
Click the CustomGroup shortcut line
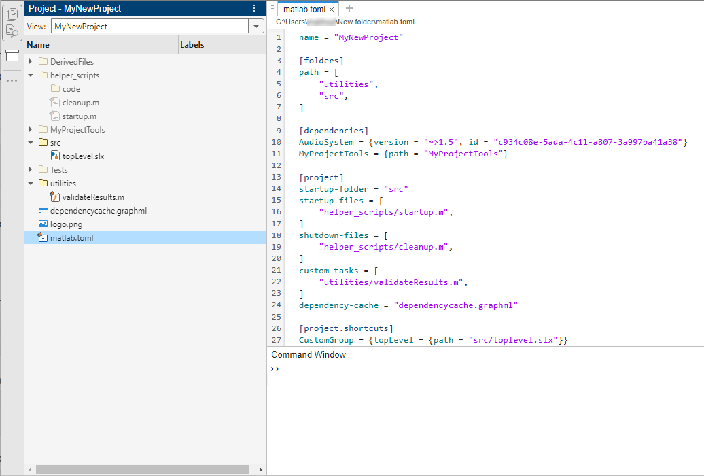coord(434,340)
